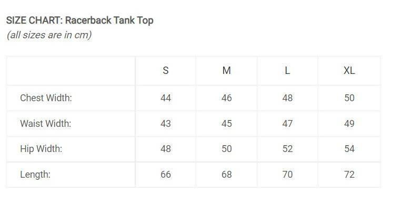Click Hip Width value 54 for size XL
This screenshot has height=206, width=403.
pyautogui.click(x=349, y=149)
